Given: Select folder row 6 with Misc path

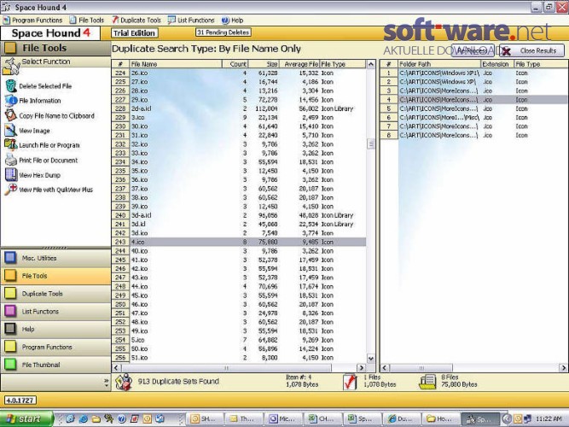Looking at the screenshot, I should pyautogui.click(x=474, y=117).
